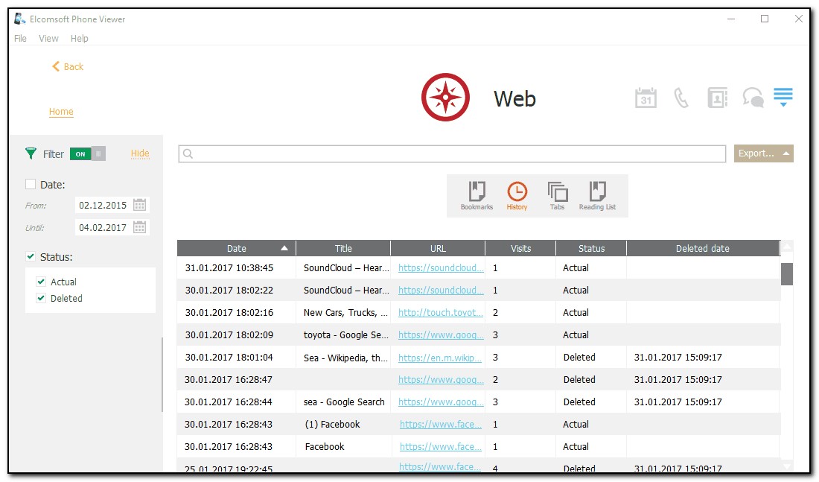The width and height of the screenshot is (819, 482).
Task: Open the View menu
Action: (48, 38)
